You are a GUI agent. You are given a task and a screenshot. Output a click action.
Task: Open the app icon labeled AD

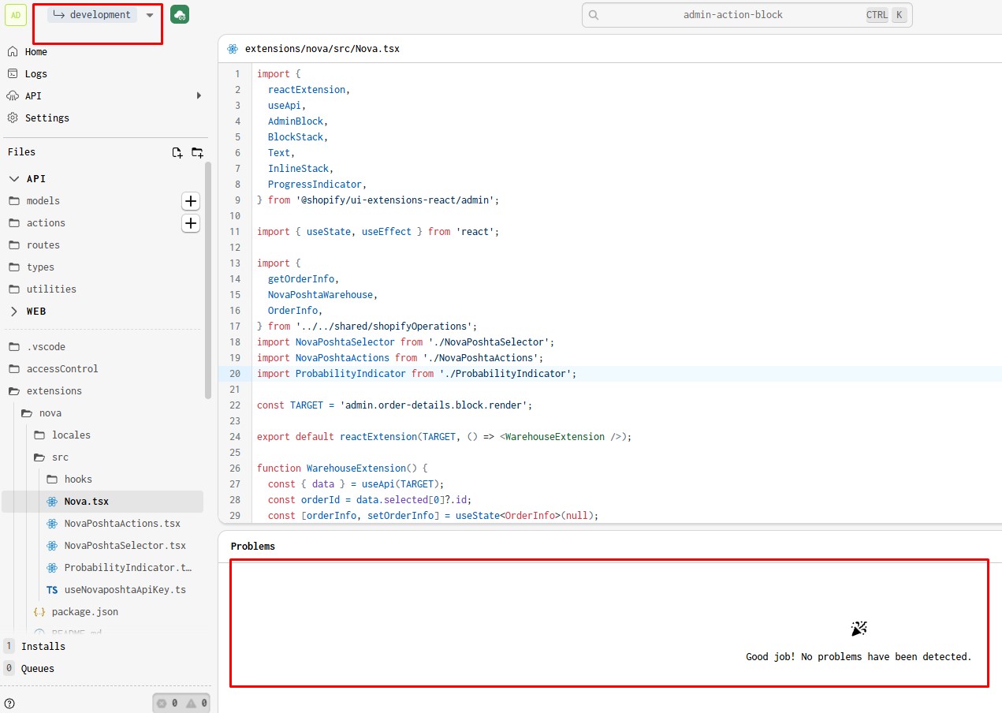pos(16,14)
